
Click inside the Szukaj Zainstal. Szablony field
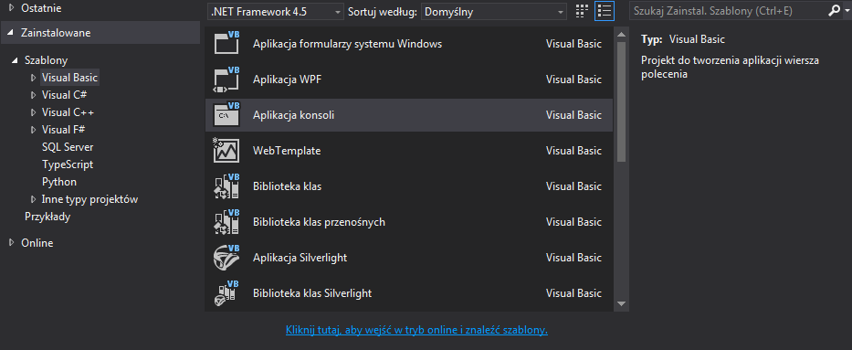pyautogui.click(x=728, y=11)
